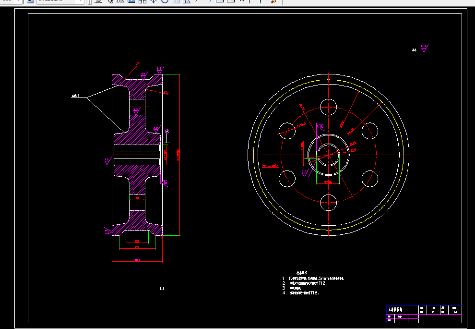Viewport: 475px width, 329px height.
Task: Activate the Explode tool icon
Action: [x=273, y=1]
